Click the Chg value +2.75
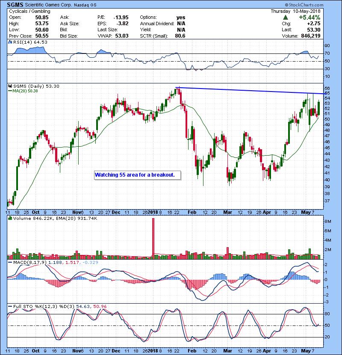This screenshot has width=342, height=355. [314, 24]
